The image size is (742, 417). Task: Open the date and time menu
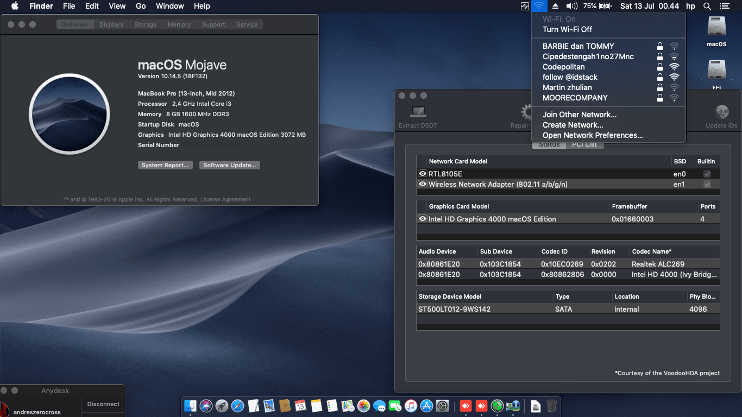coord(650,6)
